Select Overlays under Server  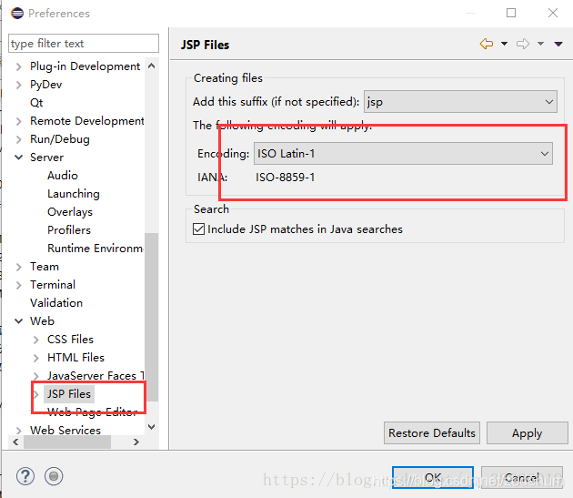click(70, 212)
